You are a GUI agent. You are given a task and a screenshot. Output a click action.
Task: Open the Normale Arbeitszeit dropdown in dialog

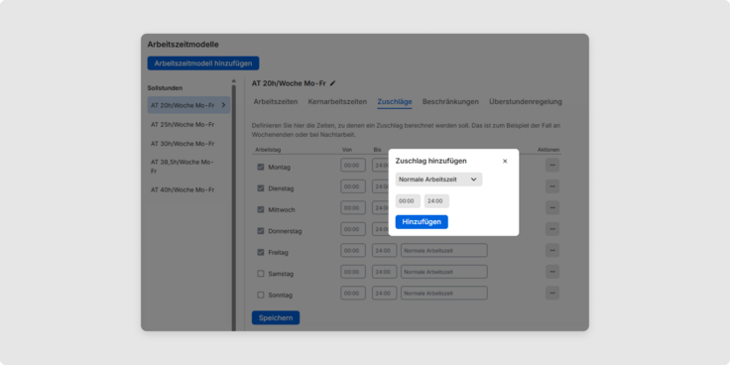(x=438, y=180)
